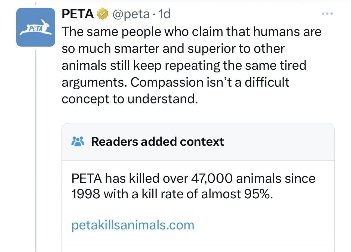Open the three-dot more options menu
Viewport: 351px width, 252px height.
coord(327,14)
